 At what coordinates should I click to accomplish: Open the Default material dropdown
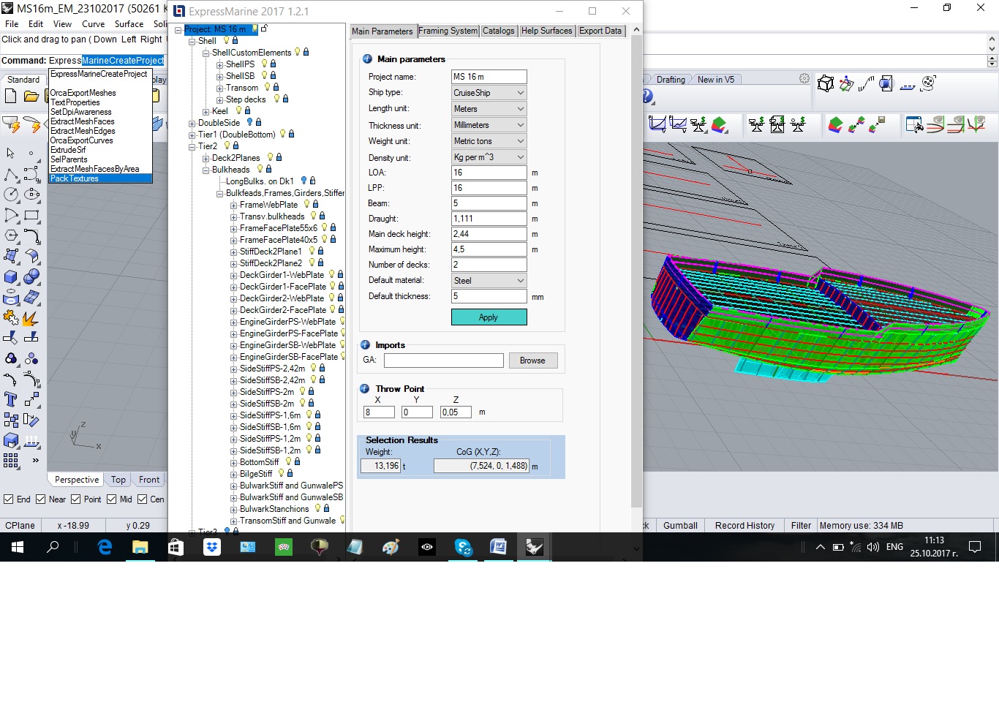coord(489,281)
